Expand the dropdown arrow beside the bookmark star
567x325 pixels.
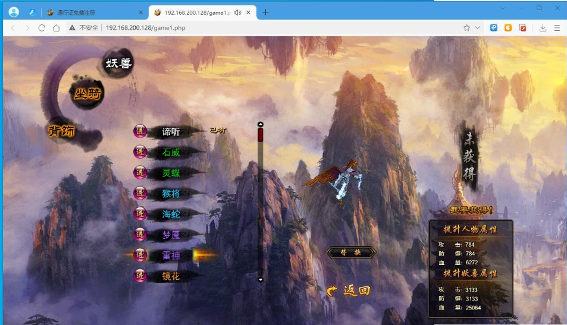click(477, 27)
